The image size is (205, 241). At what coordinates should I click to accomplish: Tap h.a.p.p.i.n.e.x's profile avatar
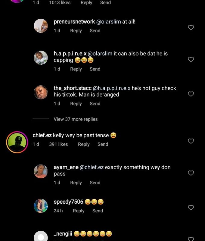click(x=41, y=58)
